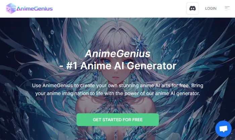Click GET STARTED FOR FREE button
The width and height of the screenshot is (235, 140).
coord(117,120)
